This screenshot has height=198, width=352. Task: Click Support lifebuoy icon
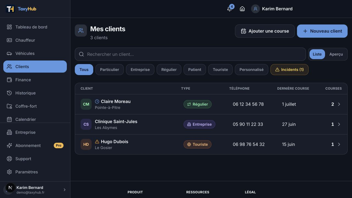pyautogui.click(x=9, y=159)
